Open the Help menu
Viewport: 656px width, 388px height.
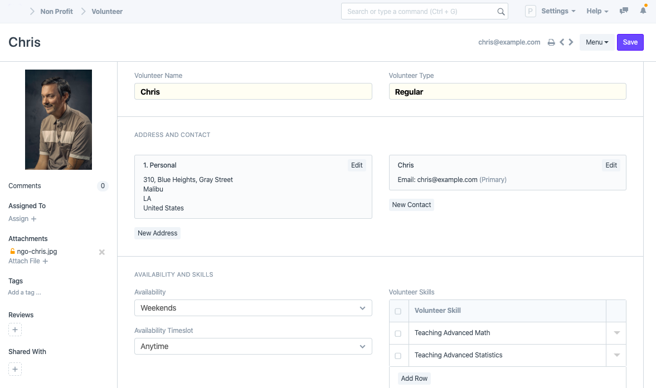tap(597, 11)
